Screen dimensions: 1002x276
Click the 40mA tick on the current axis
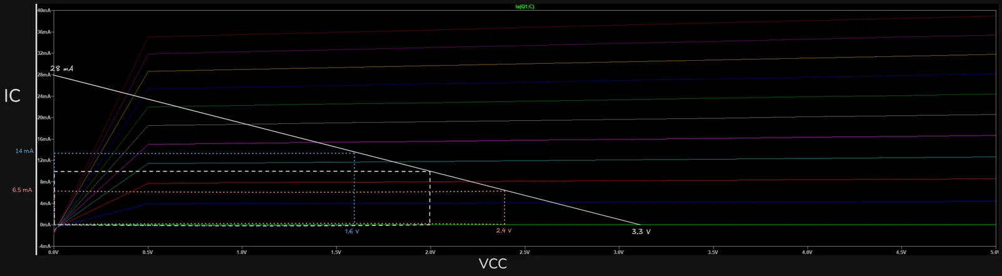[x=44, y=11]
